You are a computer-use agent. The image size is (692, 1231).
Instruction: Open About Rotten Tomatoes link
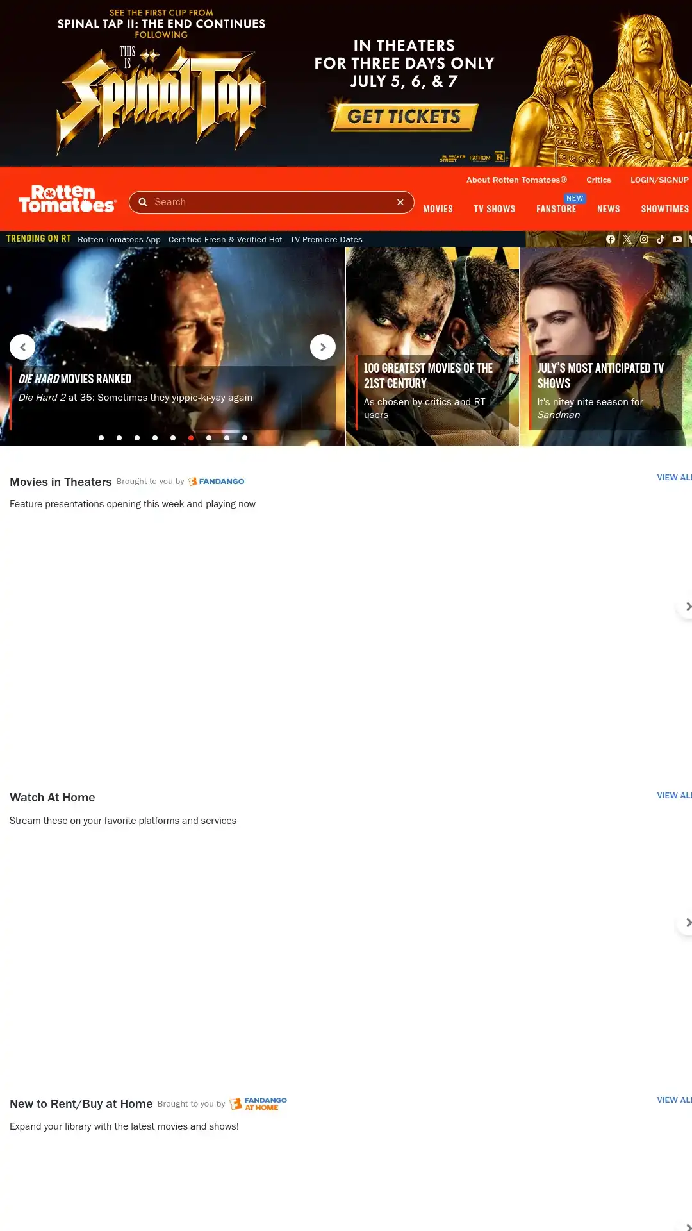(x=516, y=180)
